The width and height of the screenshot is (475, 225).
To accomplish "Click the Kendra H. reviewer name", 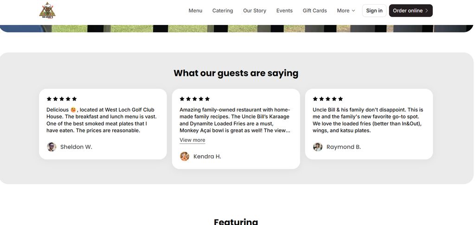I will pyautogui.click(x=207, y=156).
